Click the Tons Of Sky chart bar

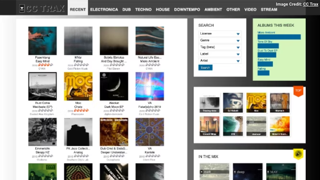pyautogui.click(x=268, y=46)
